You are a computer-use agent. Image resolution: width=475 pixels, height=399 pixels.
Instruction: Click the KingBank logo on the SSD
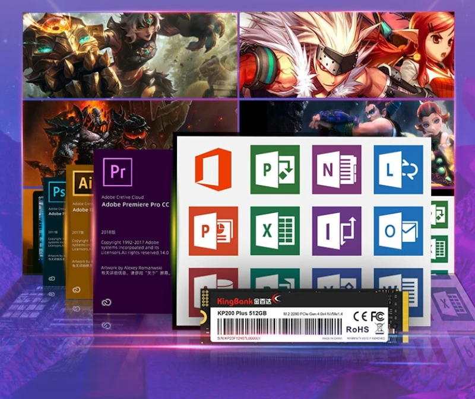click(249, 300)
